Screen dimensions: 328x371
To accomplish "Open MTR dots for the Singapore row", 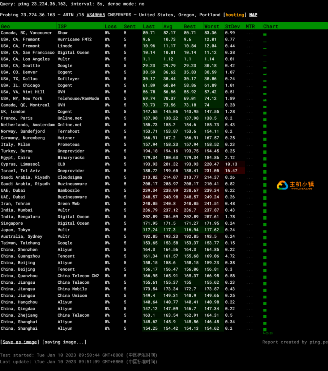I will click(250, 224).
